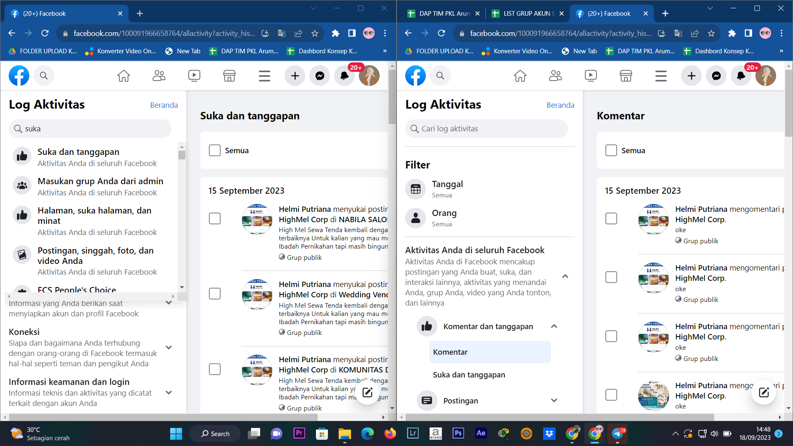Open notifications bell in right Facebook window

pos(741,76)
